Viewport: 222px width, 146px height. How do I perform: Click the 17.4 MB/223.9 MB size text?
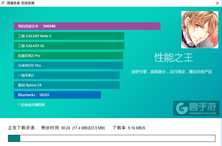coord(89,128)
